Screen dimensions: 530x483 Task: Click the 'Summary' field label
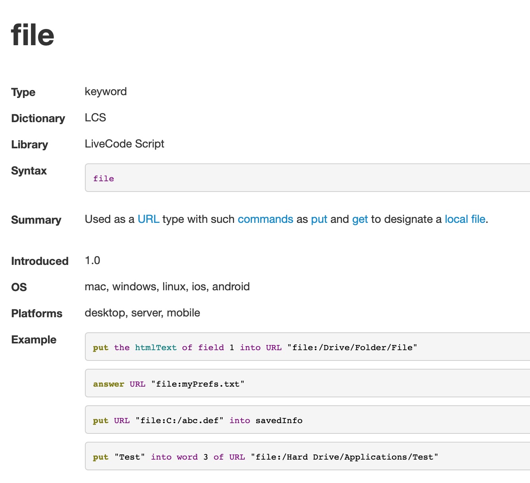point(36,220)
